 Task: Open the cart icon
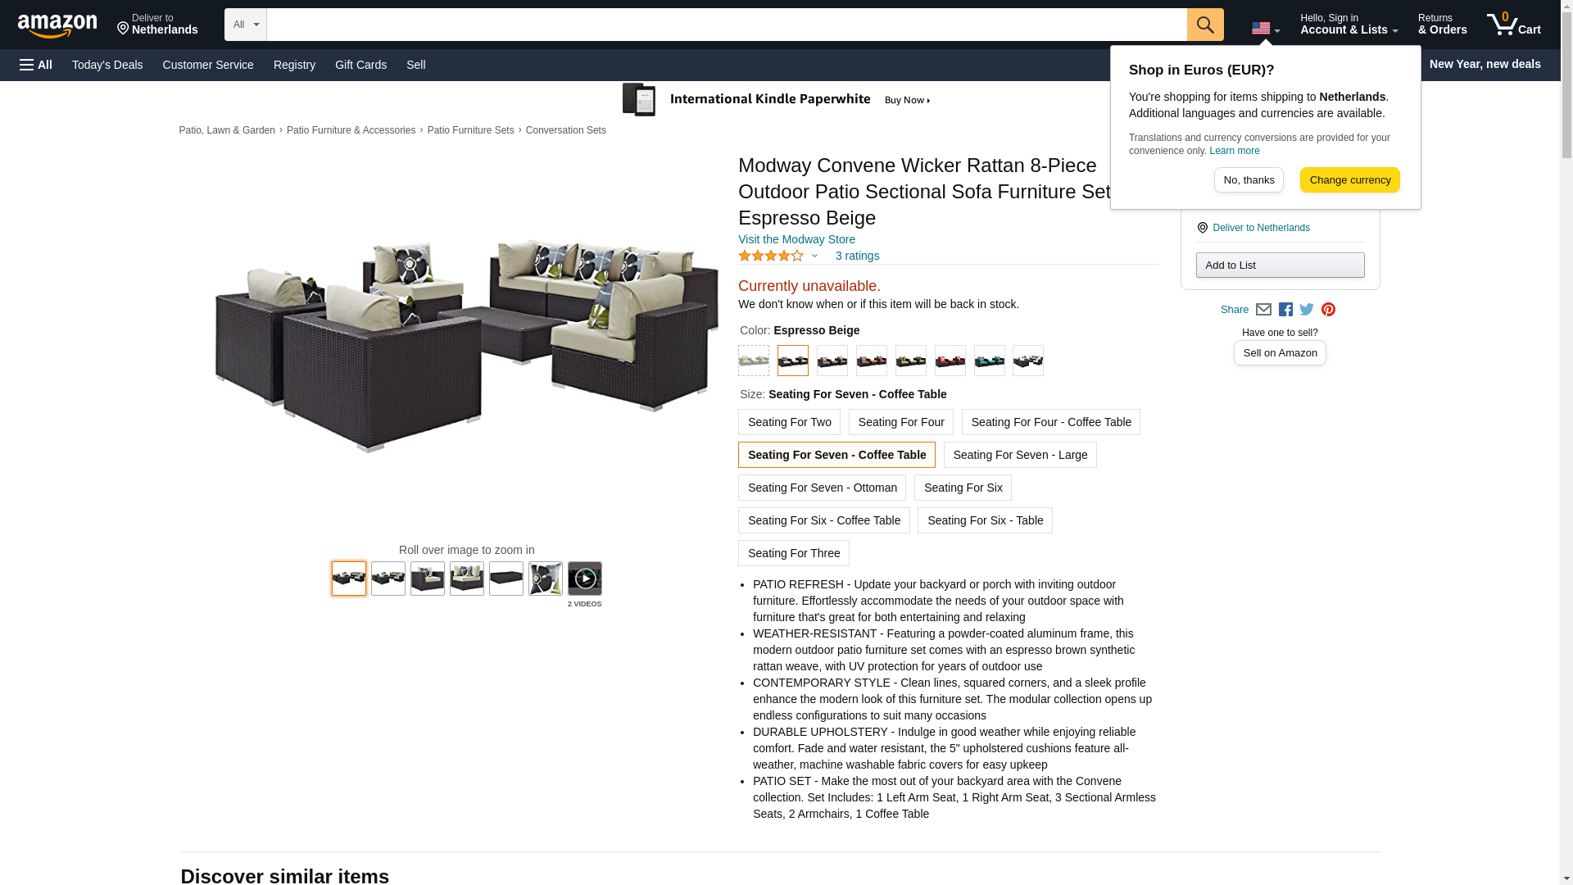[1514, 25]
